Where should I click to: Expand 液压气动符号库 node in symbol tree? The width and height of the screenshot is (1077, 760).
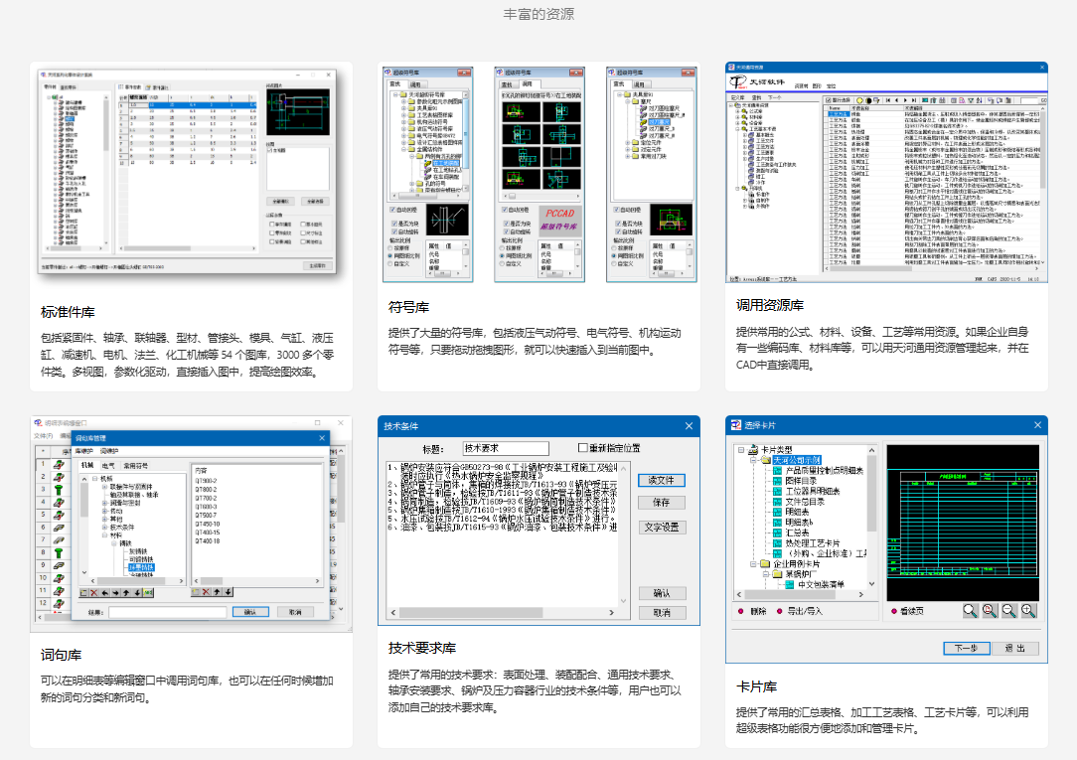(x=403, y=128)
